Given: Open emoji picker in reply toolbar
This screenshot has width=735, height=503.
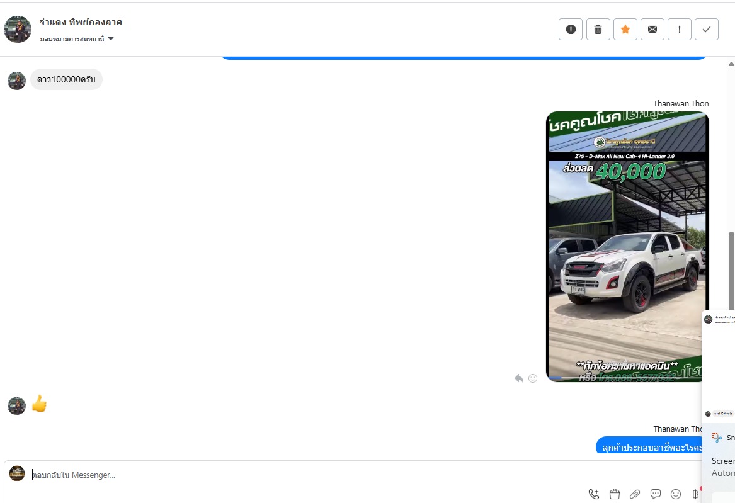Looking at the screenshot, I should [x=675, y=494].
